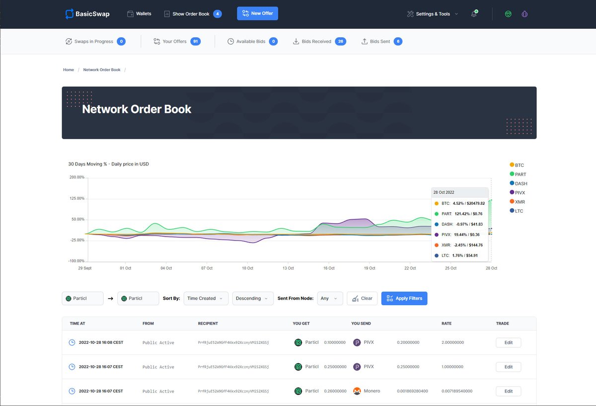Toggle LTC series in chart legend

pos(517,211)
